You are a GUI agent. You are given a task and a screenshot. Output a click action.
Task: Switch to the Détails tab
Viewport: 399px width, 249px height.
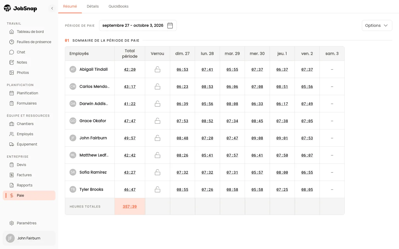(93, 6)
